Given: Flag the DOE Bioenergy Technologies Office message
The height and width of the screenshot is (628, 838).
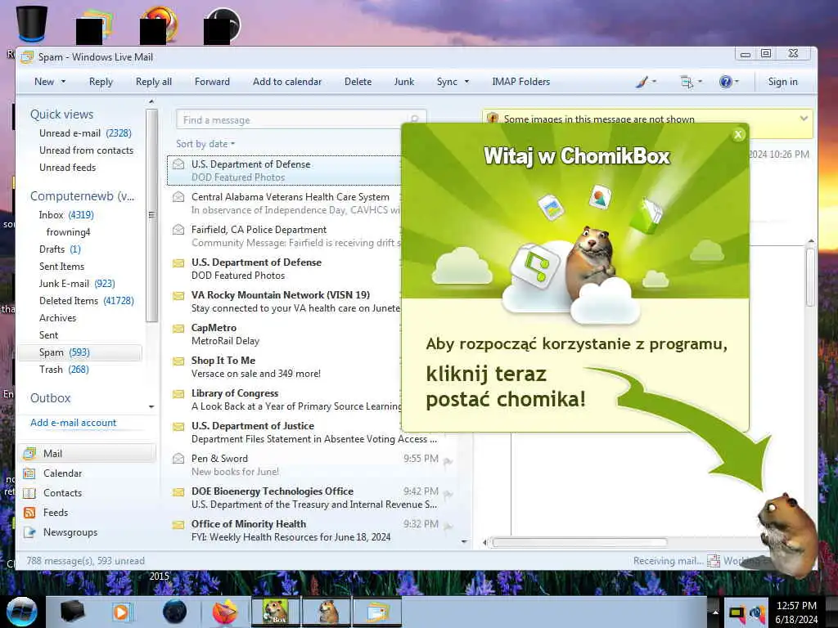Looking at the screenshot, I should click(x=448, y=495).
